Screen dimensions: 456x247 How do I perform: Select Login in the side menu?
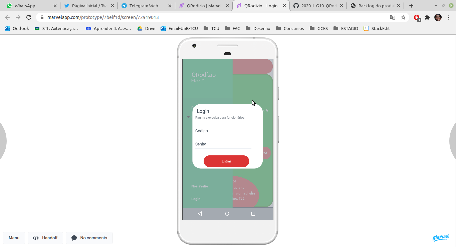196,199
